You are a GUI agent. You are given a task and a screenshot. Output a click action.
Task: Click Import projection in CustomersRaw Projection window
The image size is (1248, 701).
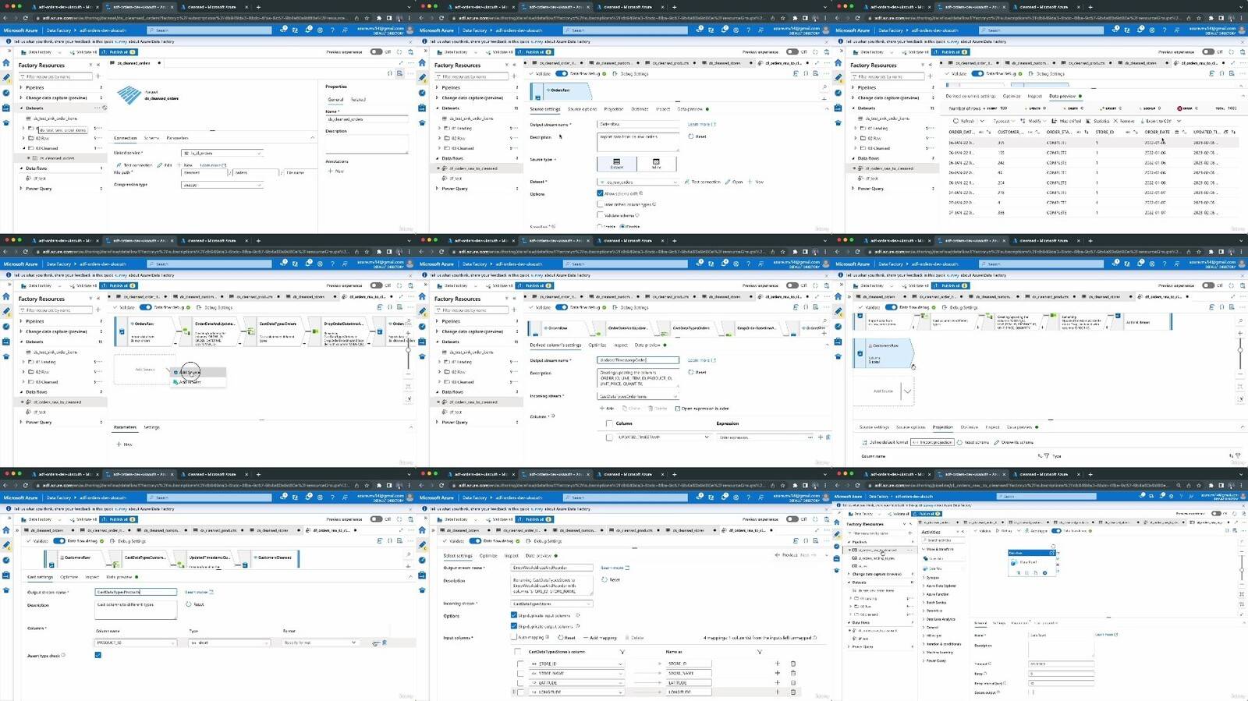tap(933, 442)
